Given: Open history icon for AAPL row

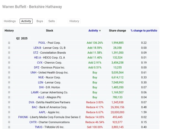Looking at the screenshot, I should (9, 112).
